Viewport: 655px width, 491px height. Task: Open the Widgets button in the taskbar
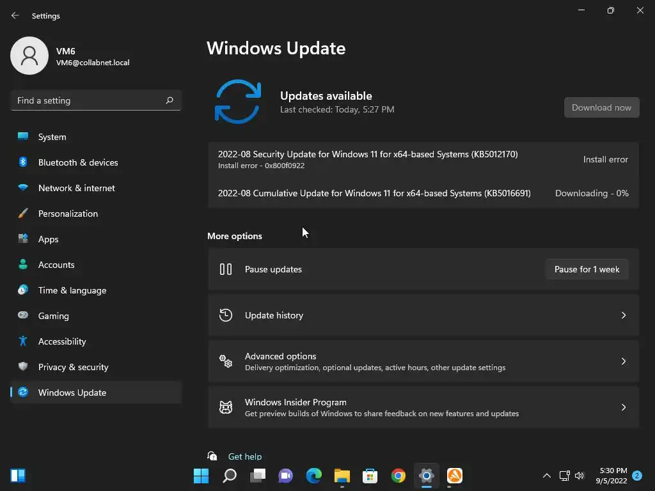click(x=18, y=476)
